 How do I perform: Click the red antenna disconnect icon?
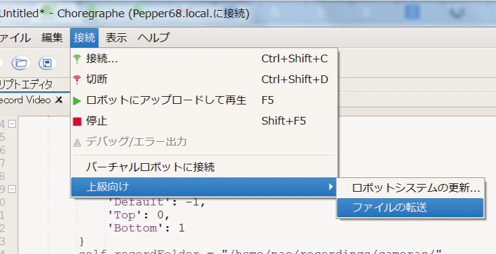77,80
